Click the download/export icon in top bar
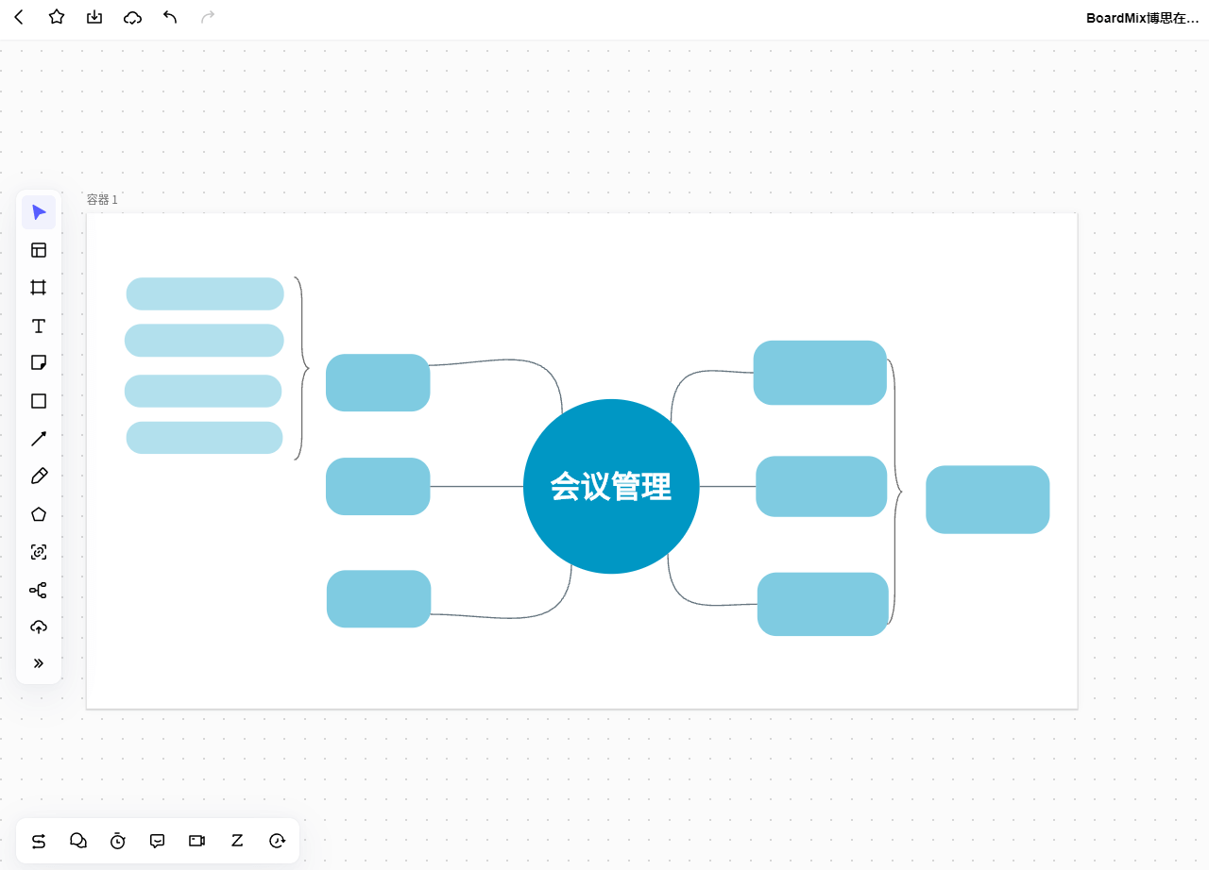This screenshot has height=870, width=1209. pos(94,17)
